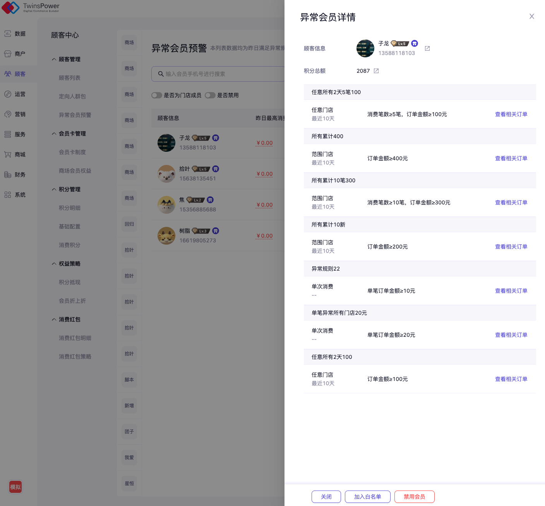Click the 数据 sidebar icon
545x506 pixels.
8,34
